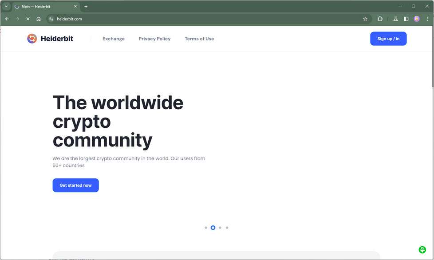The width and height of the screenshot is (434, 260).
Task: Open the Exchange menu item
Action: click(x=114, y=39)
